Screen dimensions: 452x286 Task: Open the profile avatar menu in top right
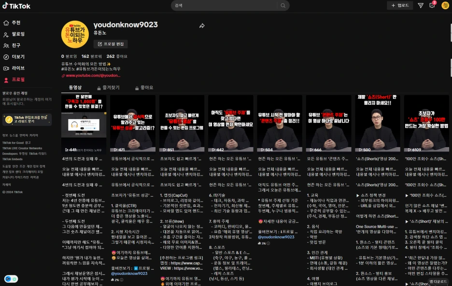tap(445, 6)
